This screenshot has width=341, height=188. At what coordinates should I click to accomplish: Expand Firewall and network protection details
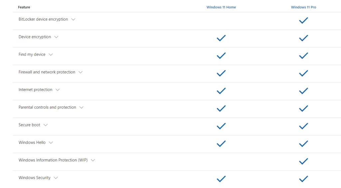tap(81, 72)
